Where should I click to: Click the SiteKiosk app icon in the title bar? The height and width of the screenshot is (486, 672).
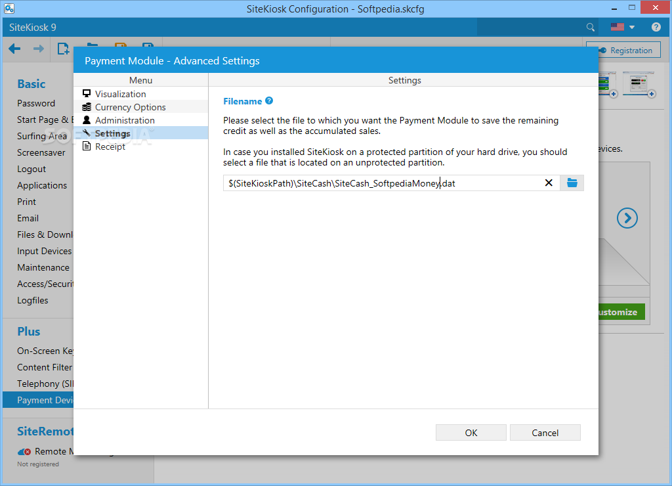click(x=9, y=8)
